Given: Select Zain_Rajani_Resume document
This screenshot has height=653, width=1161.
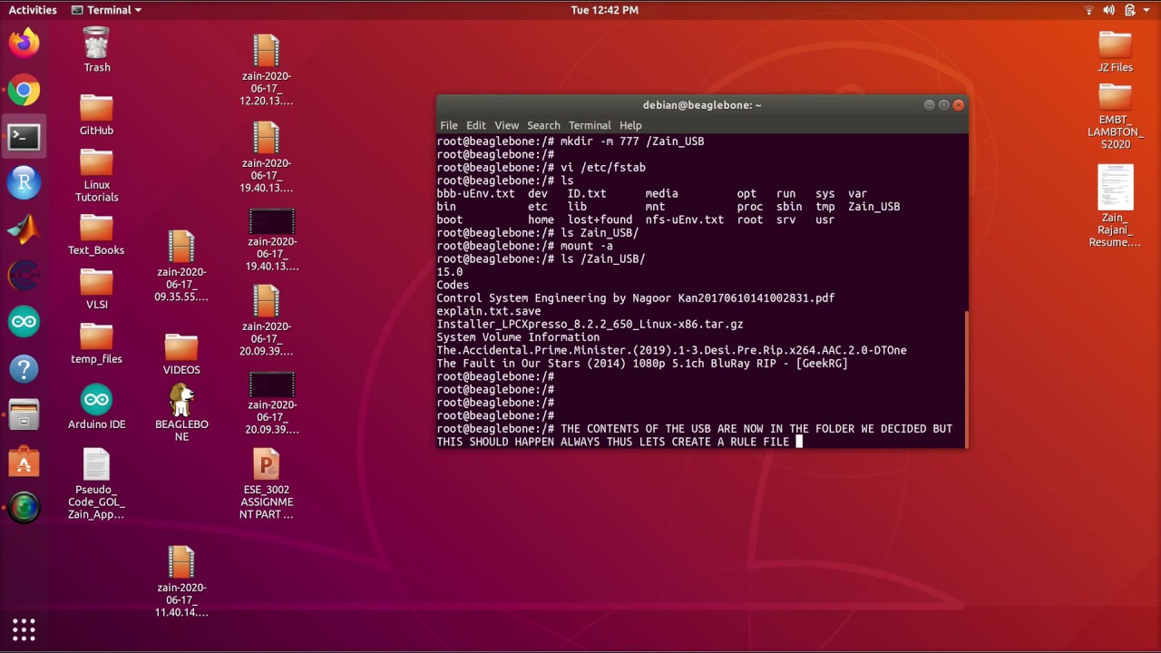Looking at the screenshot, I should 1115,206.
